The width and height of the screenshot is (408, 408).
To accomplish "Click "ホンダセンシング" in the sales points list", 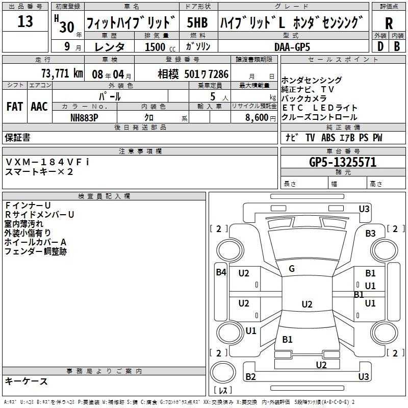I will (x=312, y=80).
